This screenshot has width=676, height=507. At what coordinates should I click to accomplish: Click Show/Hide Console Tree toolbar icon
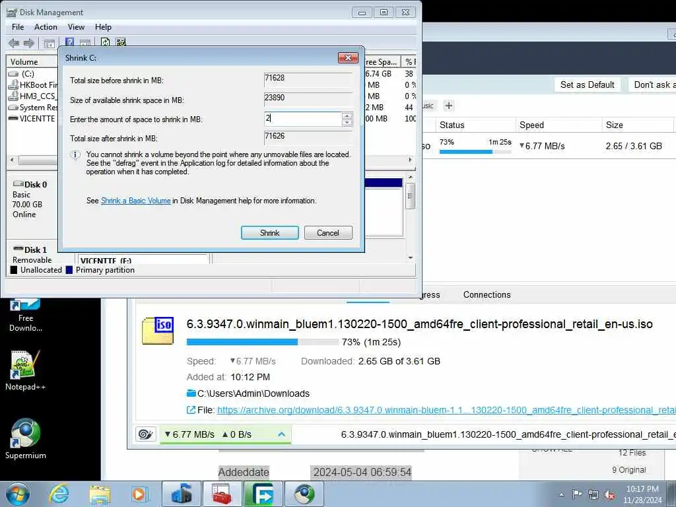coord(49,43)
